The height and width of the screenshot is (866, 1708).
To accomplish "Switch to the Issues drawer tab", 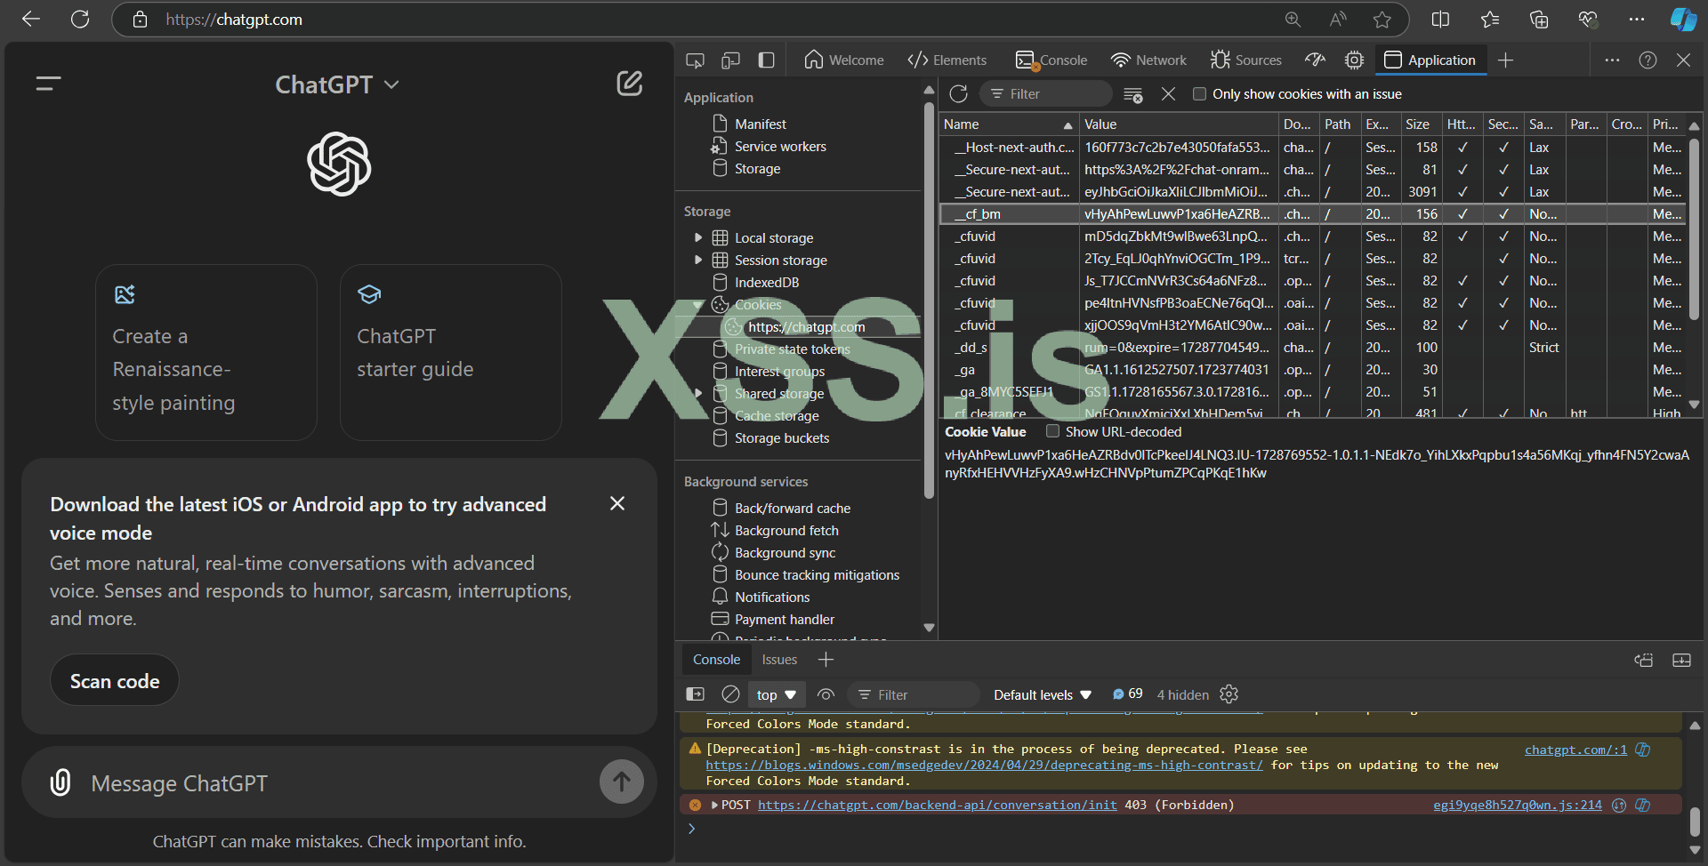I will point(779,660).
